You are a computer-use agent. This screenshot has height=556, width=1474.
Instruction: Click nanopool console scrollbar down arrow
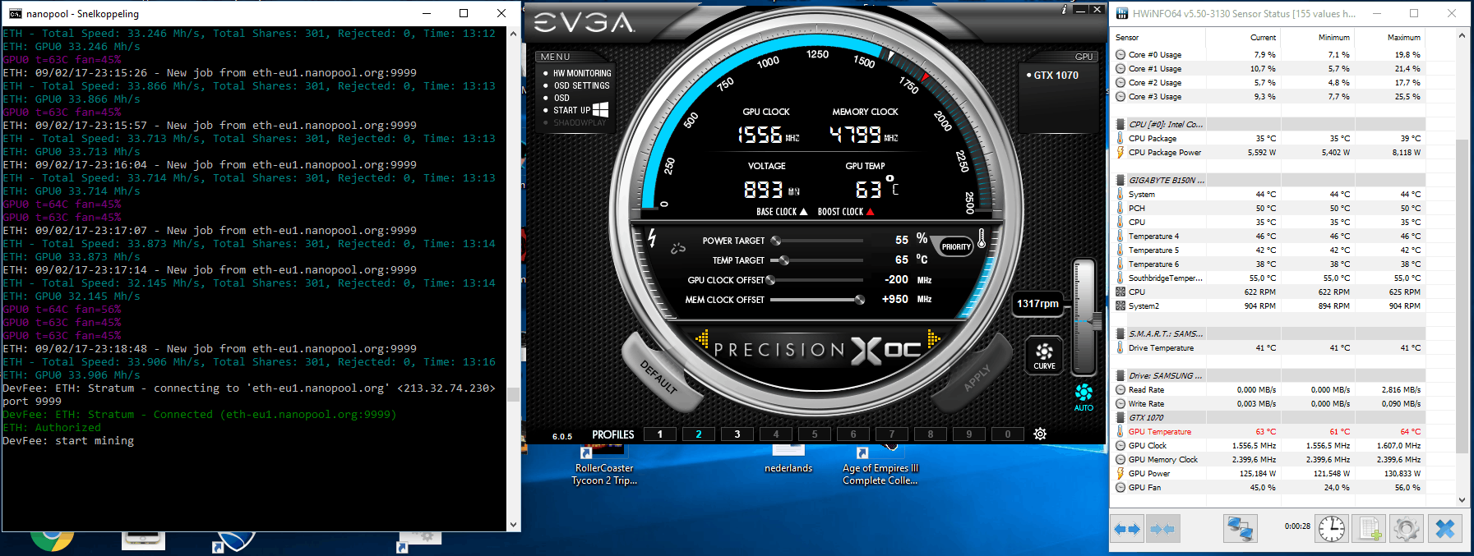point(514,525)
